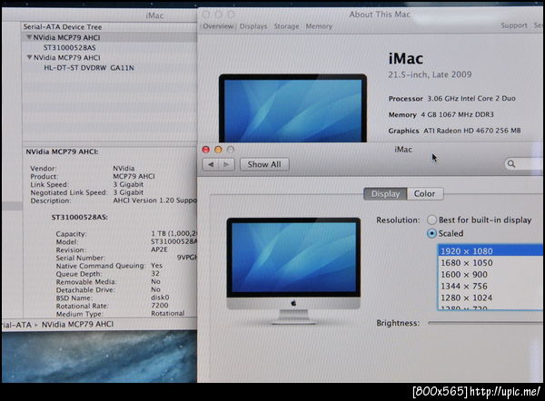Open the Overview tab in About This Mac
This screenshot has height=401, width=545.
pos(218,26)
